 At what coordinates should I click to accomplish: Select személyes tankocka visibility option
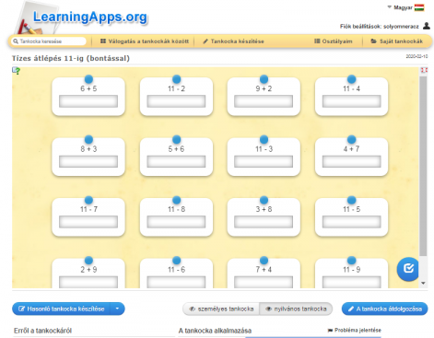[x=221, y=309]
